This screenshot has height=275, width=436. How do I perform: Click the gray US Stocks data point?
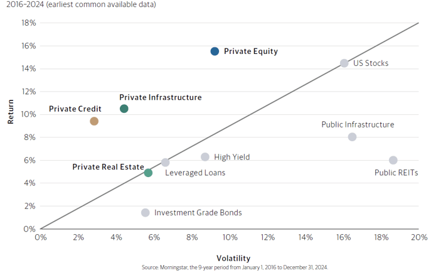[344, 63]
